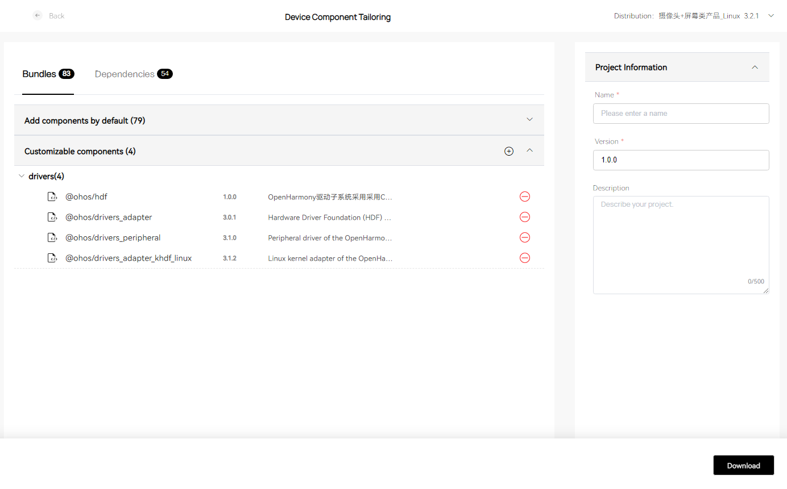Click the Download button
This screenshot has width=787, height=489.
pyautogui.click(x=743, y=465)
